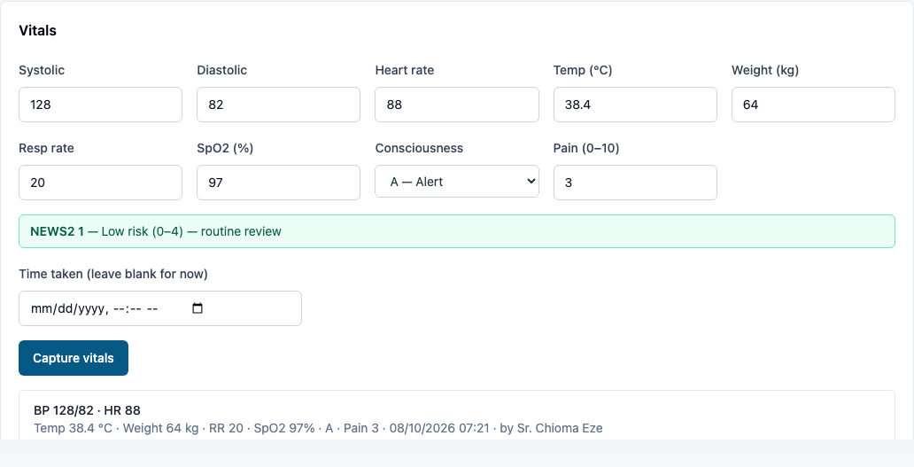Focus the Pain (0–10) input
Screen dimensions: 914x467
635,183
